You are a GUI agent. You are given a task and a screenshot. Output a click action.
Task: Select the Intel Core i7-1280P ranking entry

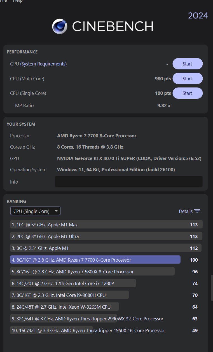[106, 283]
